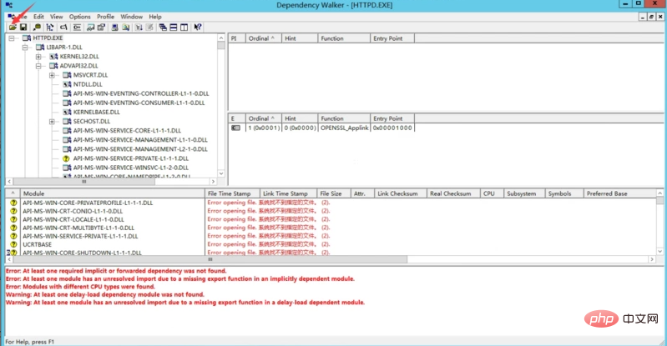Click the question-mark icon of API-MS-WIN-SERVICE-PRIVATE-L1-1-1.DLL in the tree
667x346 pixels.
[x=66, y=158]
